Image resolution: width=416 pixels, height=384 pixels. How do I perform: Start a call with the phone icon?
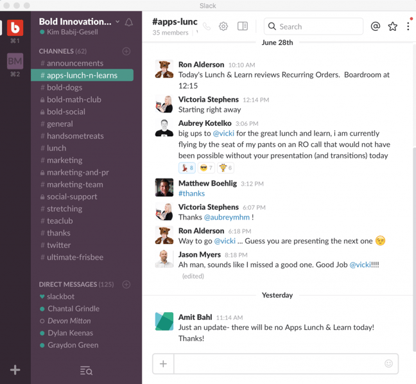point(207,26)
